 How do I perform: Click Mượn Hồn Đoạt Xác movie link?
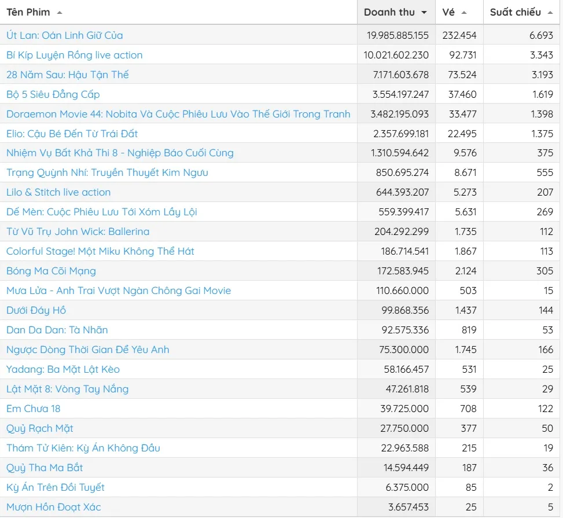[x=53, y=507]
